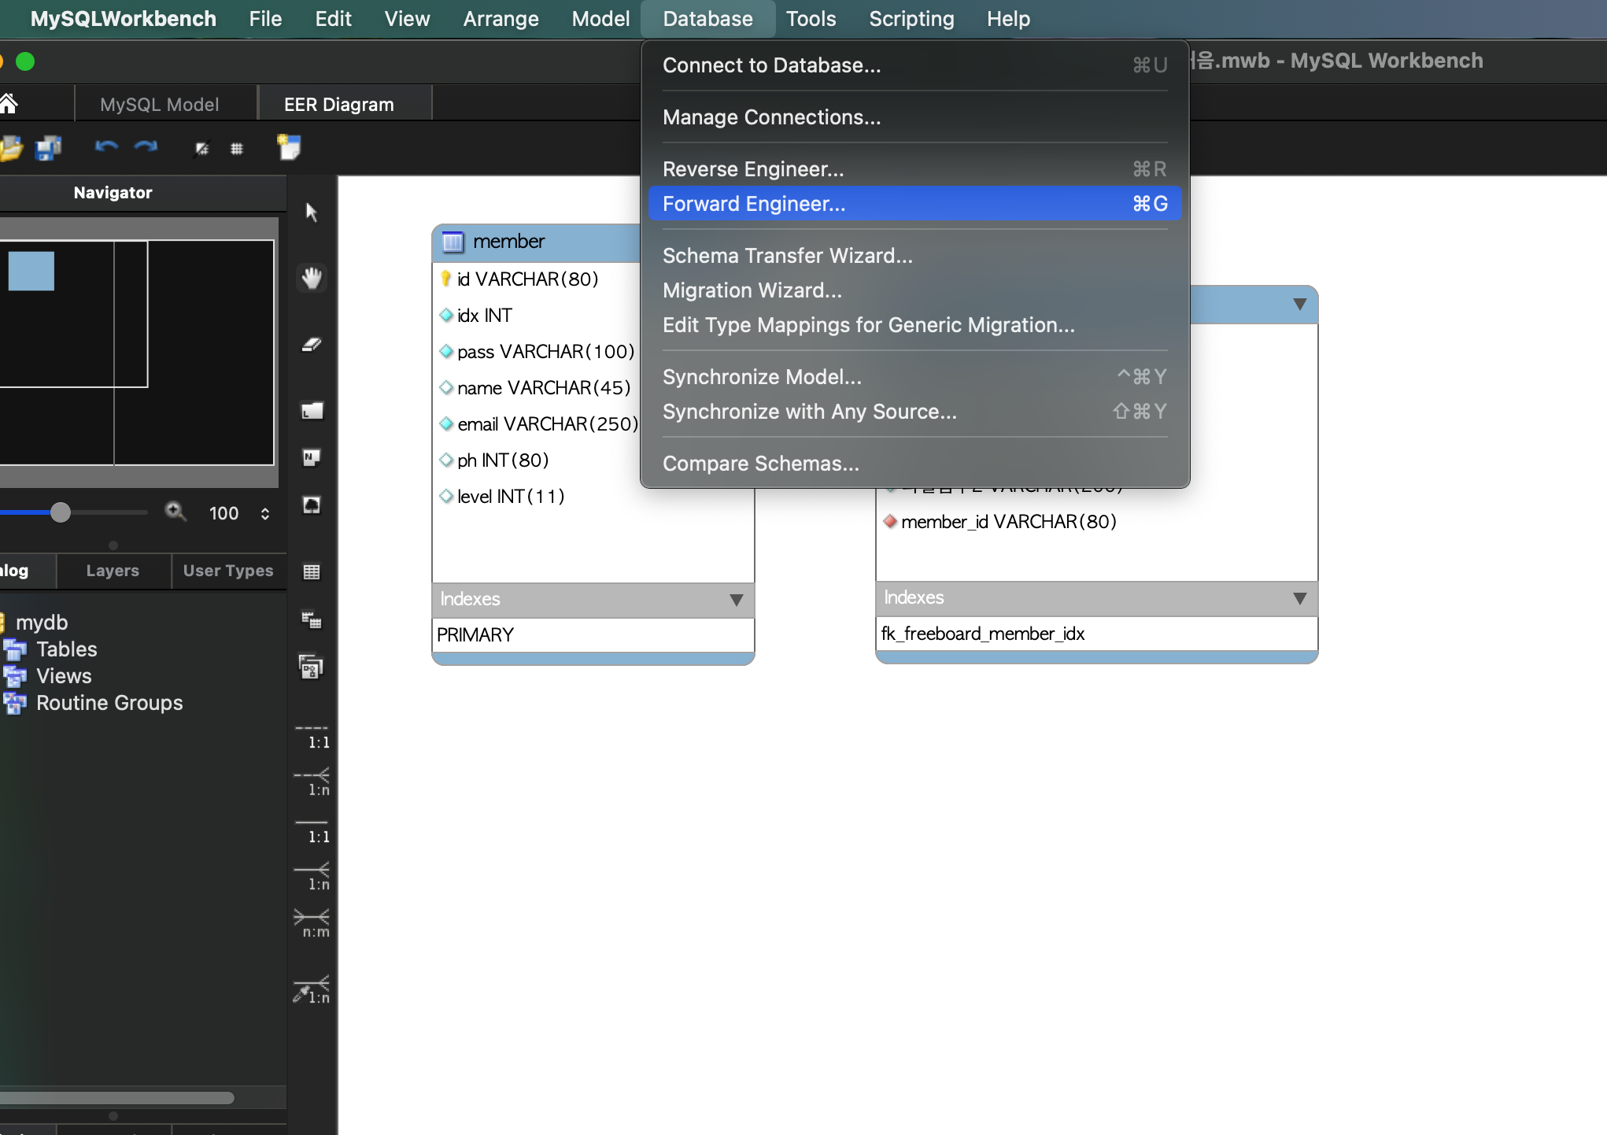
Task: Select the hand pan tool
Action: [x=312, y=278]
